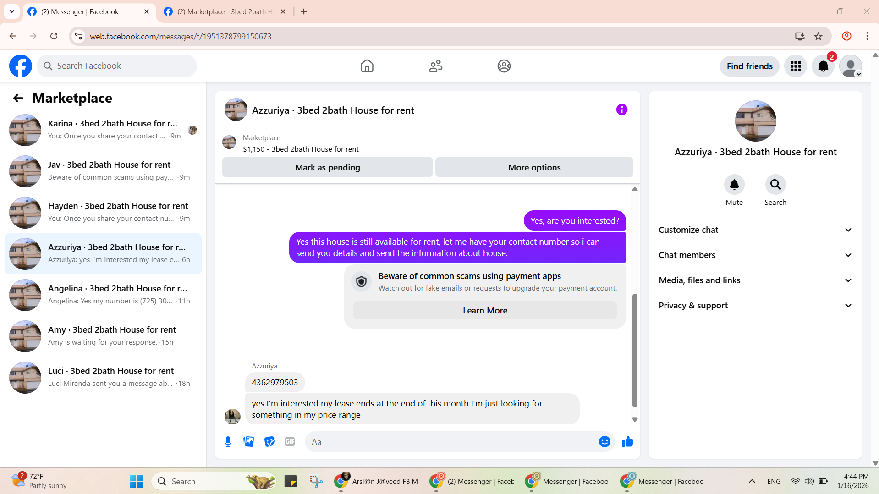The height and width of the screenshot is (494, 879).
Task: Open Chrome profile icon
Action: 846,36
